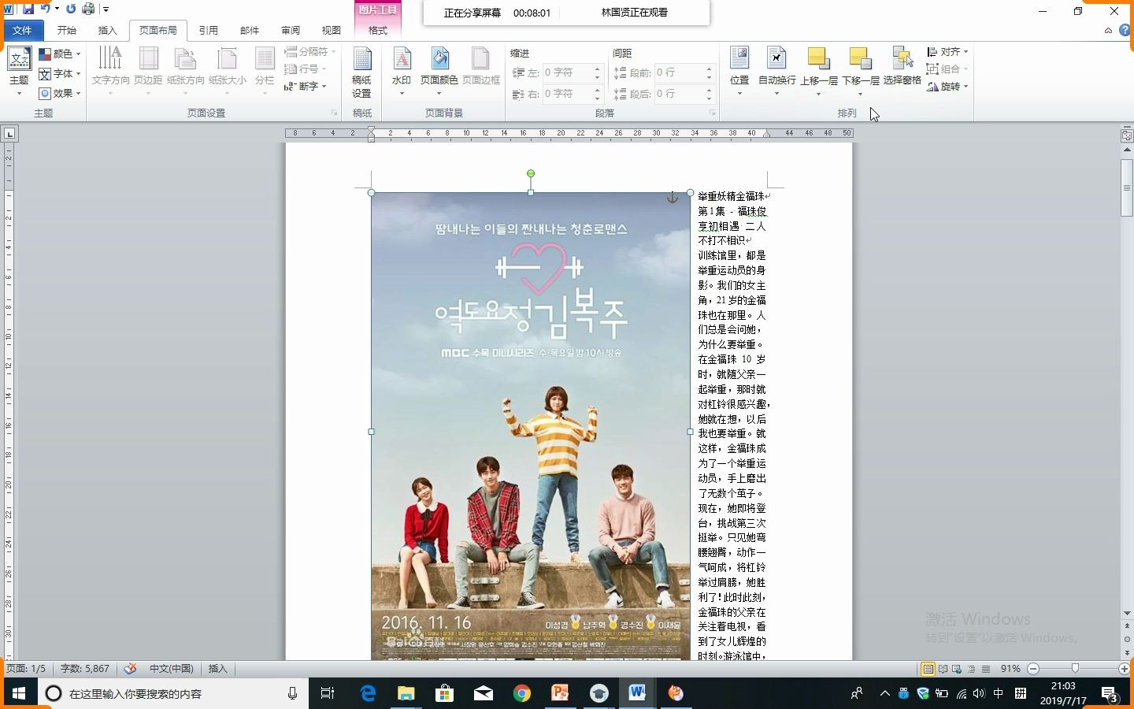1134x709 pixels.
Task: Open theme 颜色 colors dropdown
Action: point(60,54)
